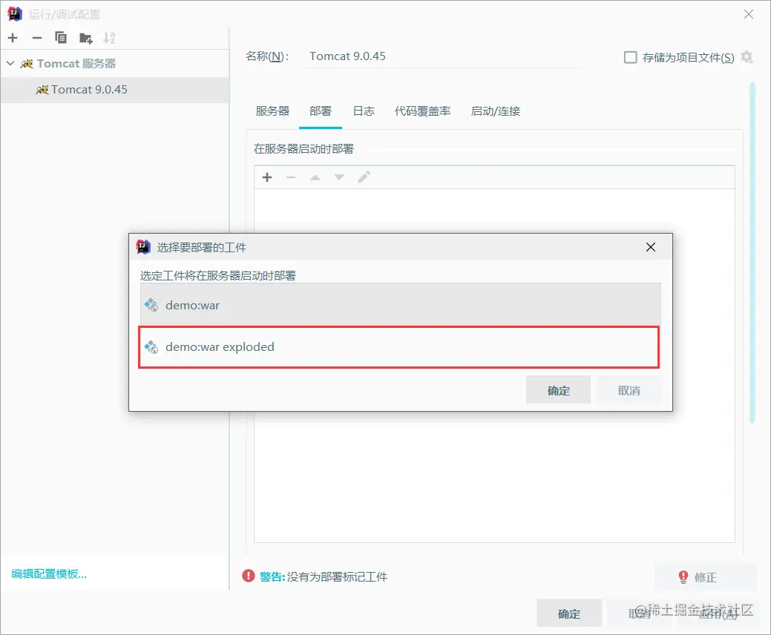
Task: Open the 日志 tab
Action: 364,111
